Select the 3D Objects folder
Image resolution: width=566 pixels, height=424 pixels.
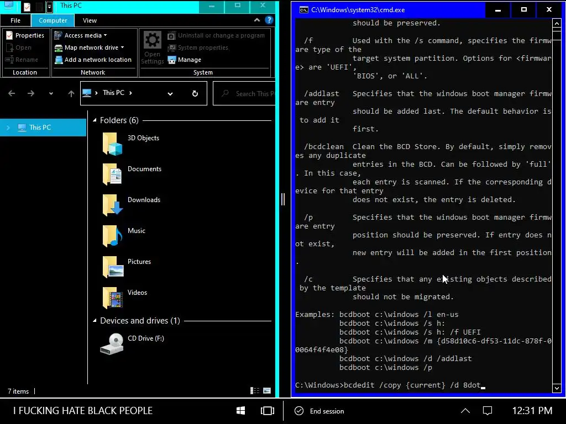(131, 144)
